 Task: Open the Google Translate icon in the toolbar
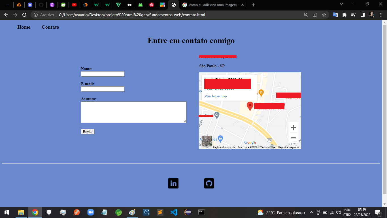click(335, 15)
